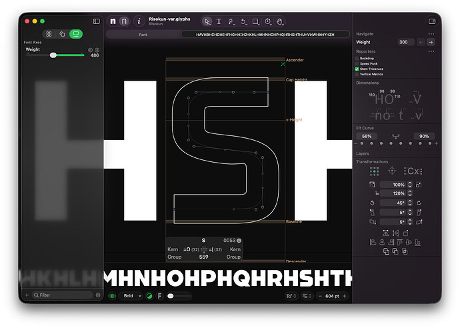Open the Font Info i button
460x328 pixels.
point(139,21)
